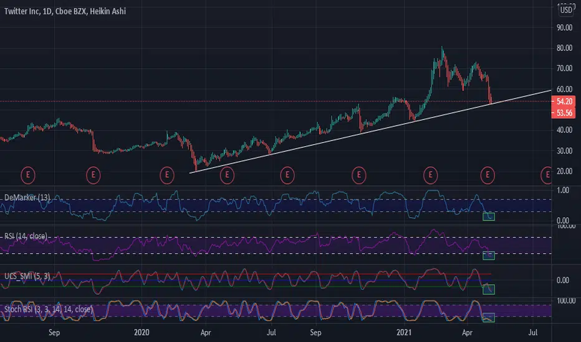Select the earnings marker right of Jul 2020 label
Screen dimensions: 581x342
coord(287,175)
